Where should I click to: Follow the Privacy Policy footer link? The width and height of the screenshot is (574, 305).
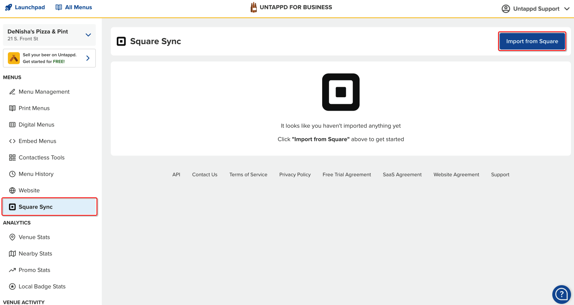pos(295,175)
